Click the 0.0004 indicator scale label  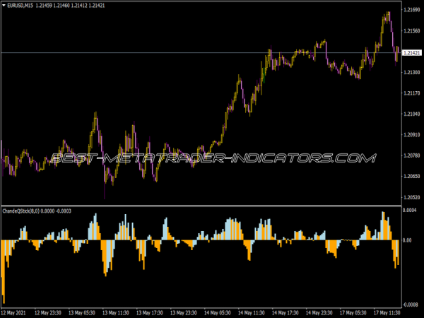412,211
